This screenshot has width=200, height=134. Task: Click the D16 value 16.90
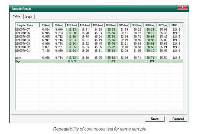tap(85, 51)
